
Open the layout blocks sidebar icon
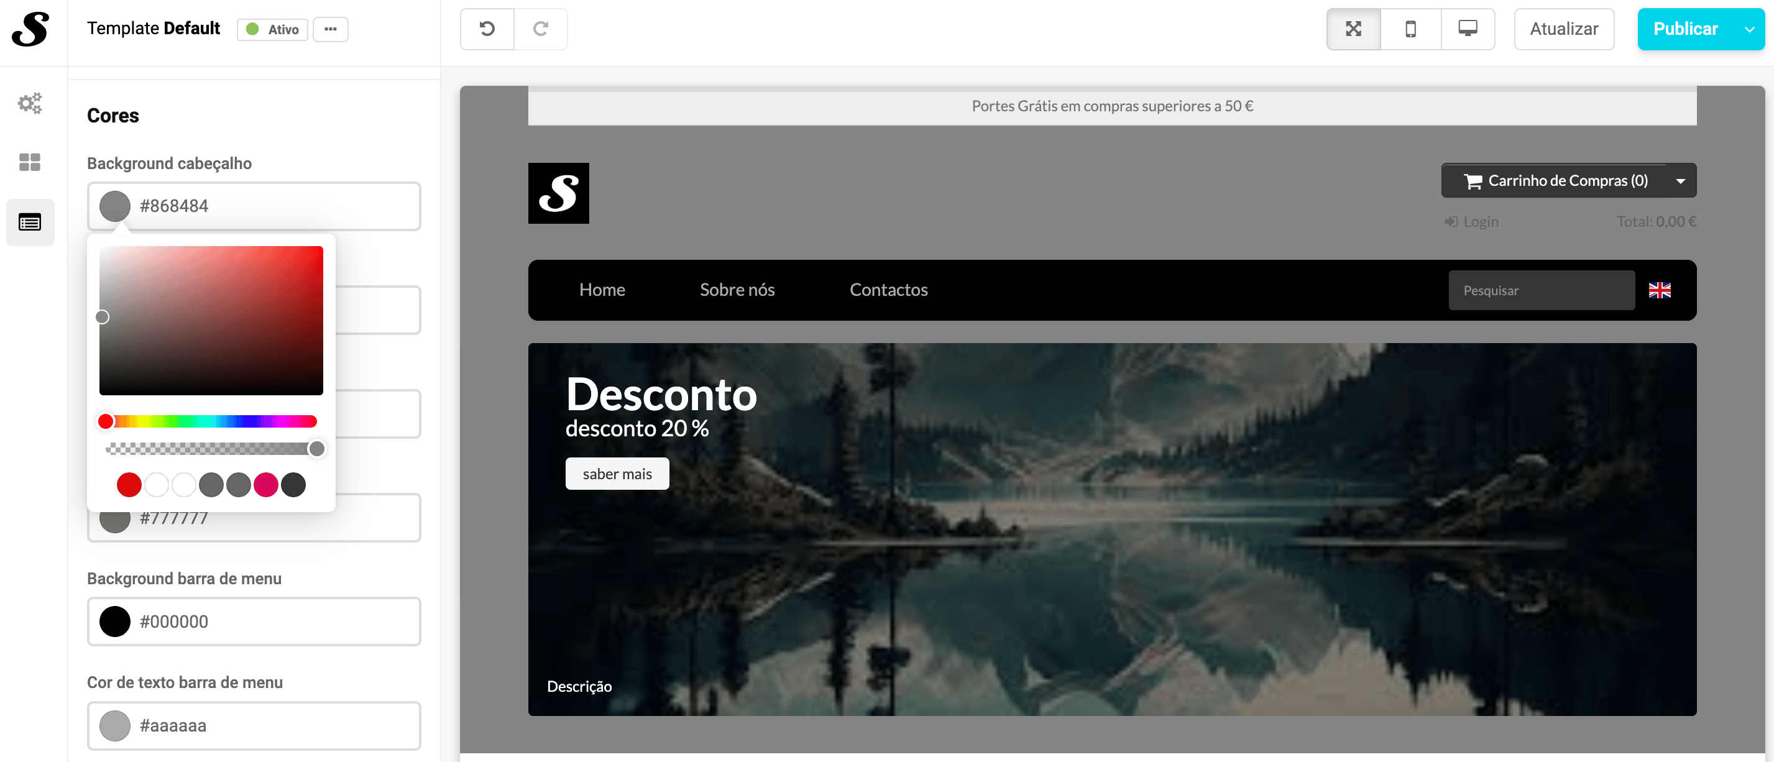(30, 162)
